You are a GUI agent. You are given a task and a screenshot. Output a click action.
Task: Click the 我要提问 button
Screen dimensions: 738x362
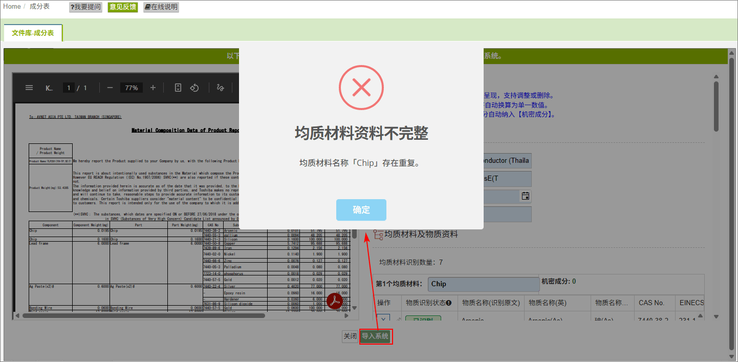click(85, 7)
